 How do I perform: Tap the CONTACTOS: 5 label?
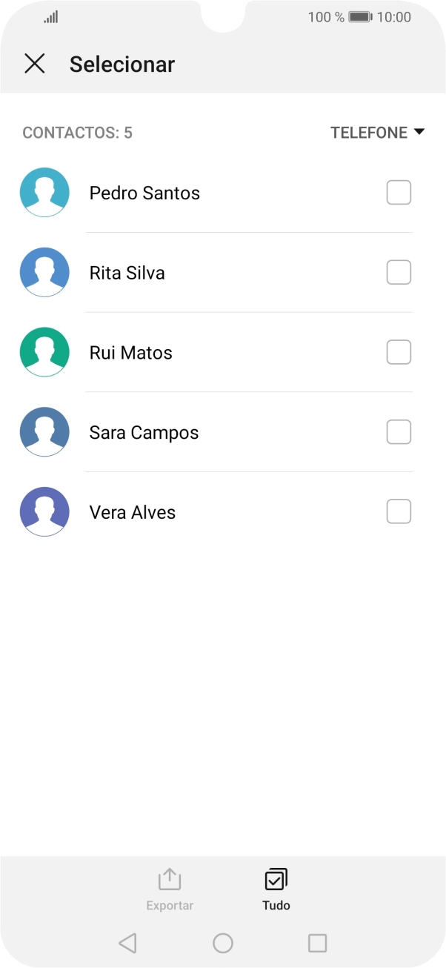coord(76,133)
